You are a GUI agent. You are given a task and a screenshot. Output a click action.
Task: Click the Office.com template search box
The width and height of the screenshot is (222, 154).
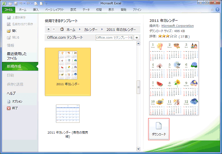coord(115,38)
